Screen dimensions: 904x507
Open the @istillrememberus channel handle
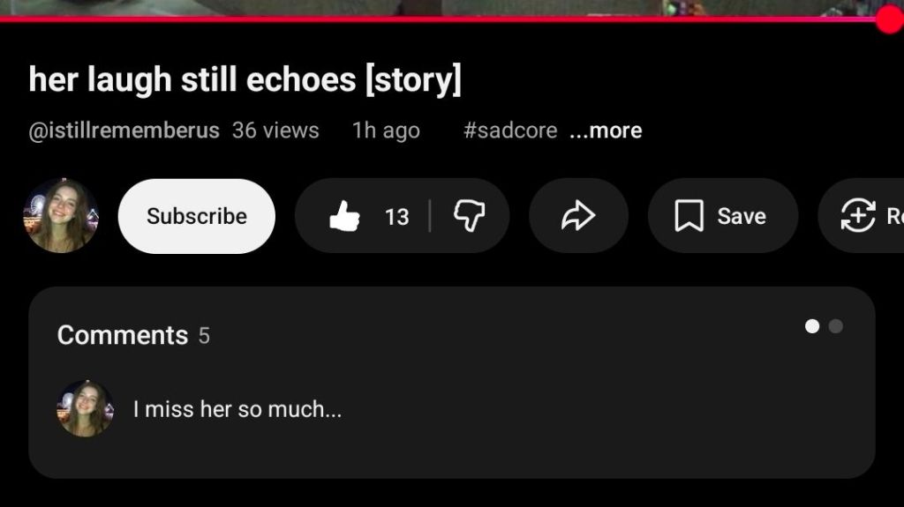click(x=124, y=130)
